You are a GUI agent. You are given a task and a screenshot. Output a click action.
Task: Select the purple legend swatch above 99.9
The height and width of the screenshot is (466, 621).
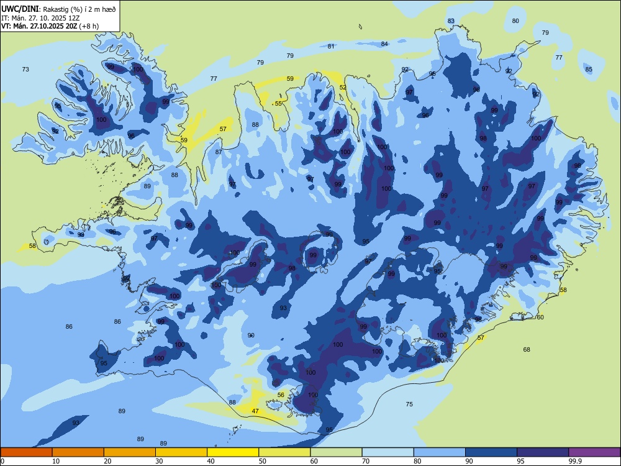pyautogui.click(x=594, y=452)
